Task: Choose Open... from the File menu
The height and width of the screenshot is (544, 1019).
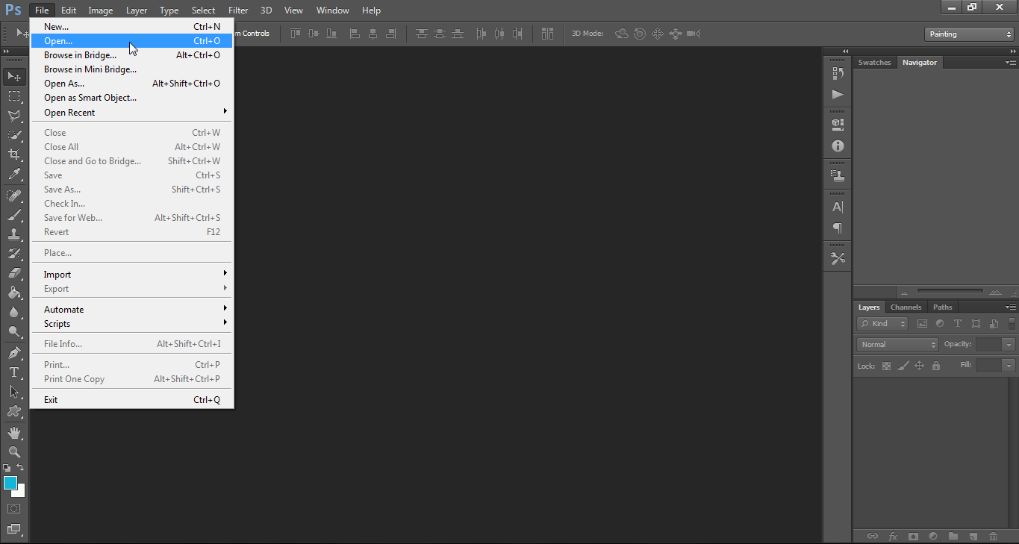Action: coord(131,41)
